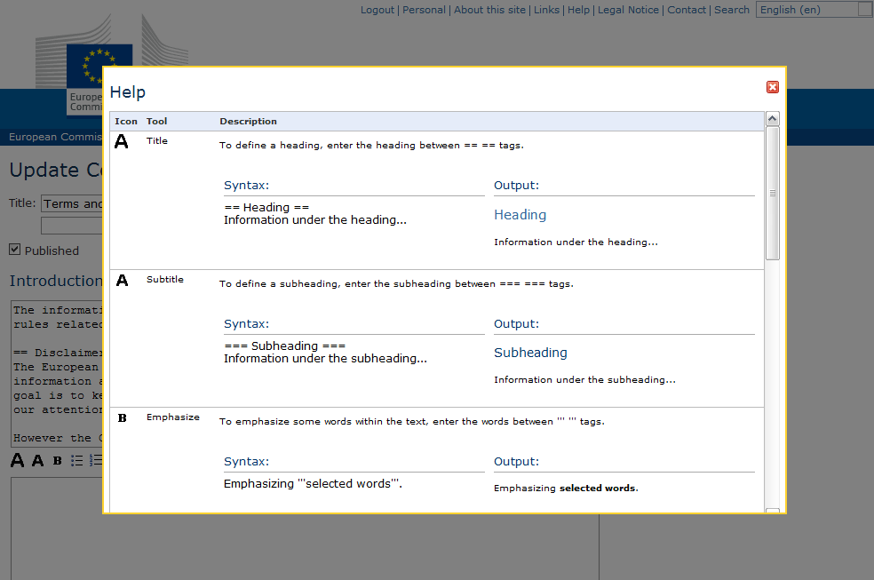Select the large A title tool in editor toolbar
Screen dimensions: 874x580
point(17,460)
